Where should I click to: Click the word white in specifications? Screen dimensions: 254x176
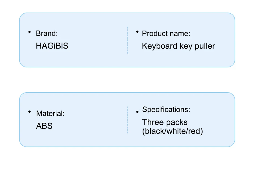178,131
